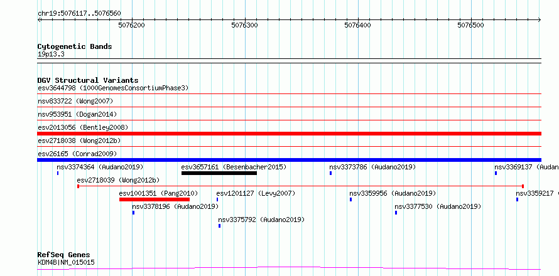Click the nsv3373786 (Audano2019) text label

tap(372, 167)
